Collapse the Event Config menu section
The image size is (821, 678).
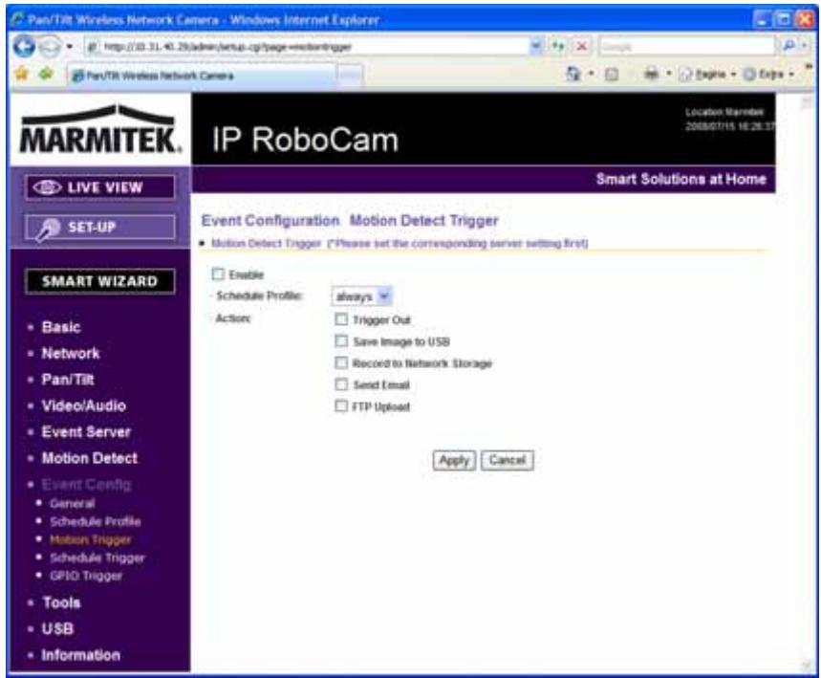pyautogui.click(x=86, y=485)
